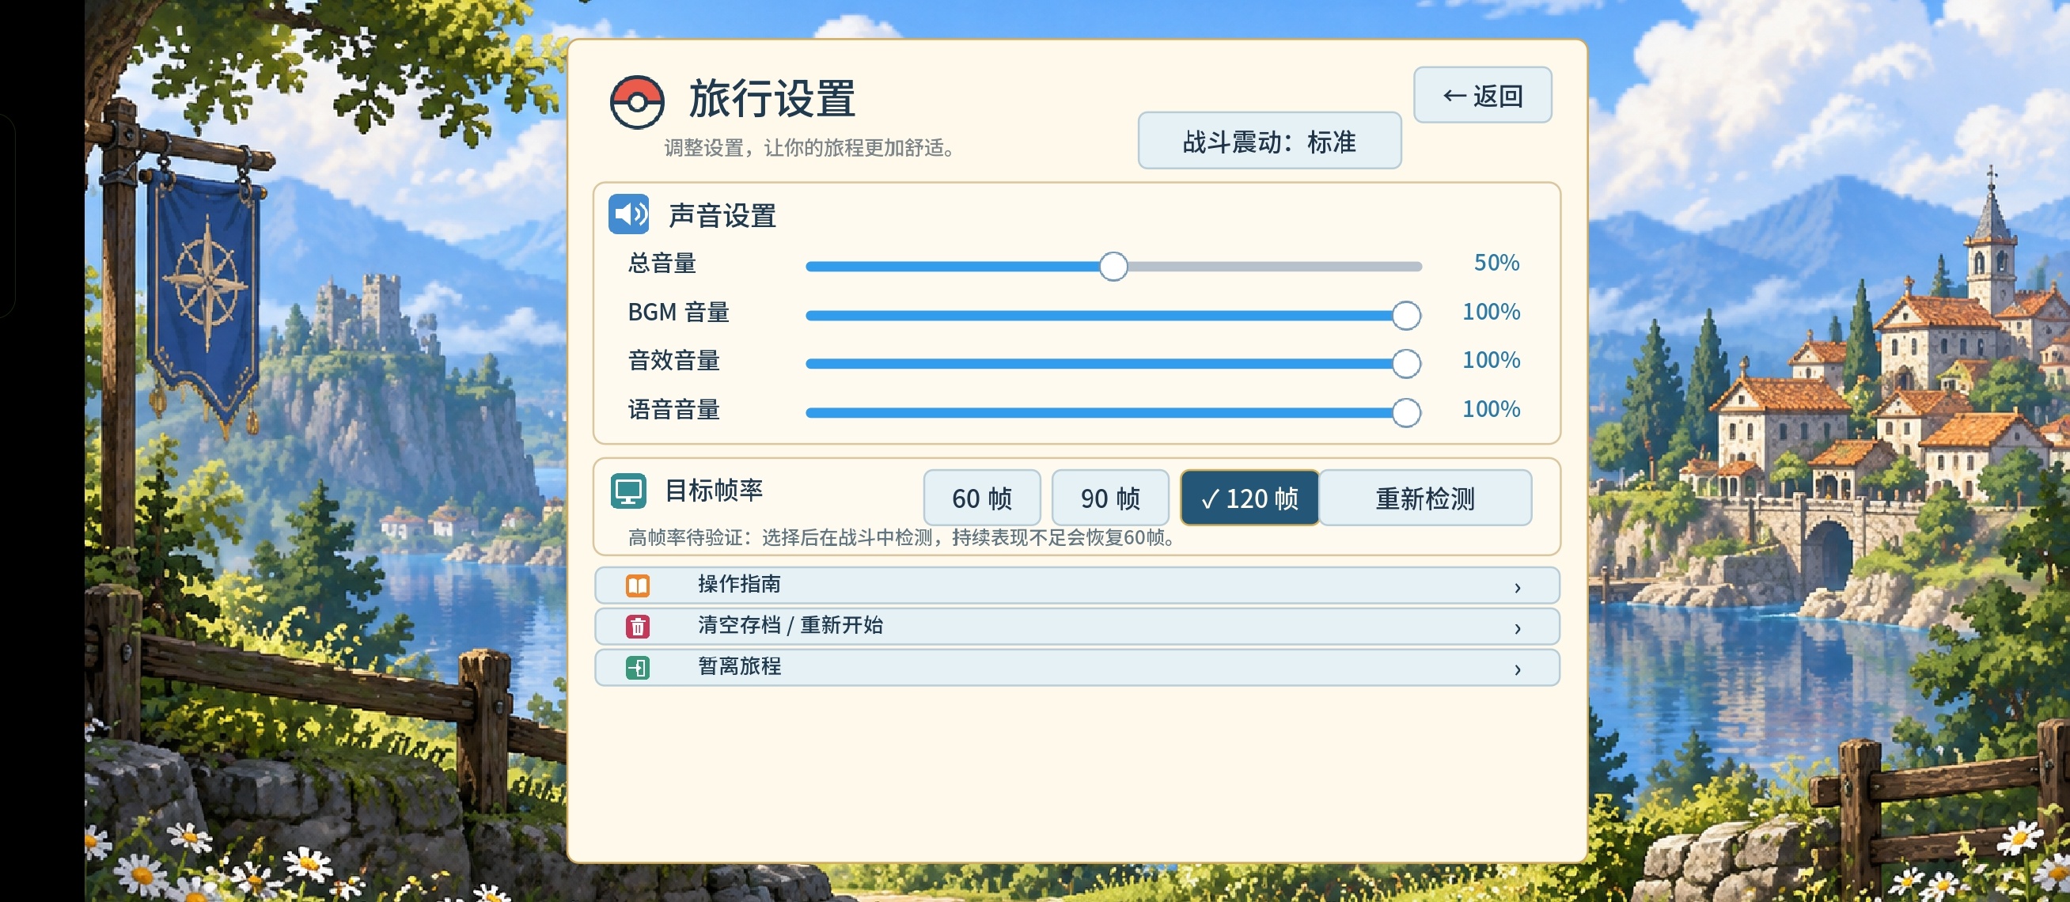
Task: Select the 60 帧 frame rate option
Action: click(981, 498)
